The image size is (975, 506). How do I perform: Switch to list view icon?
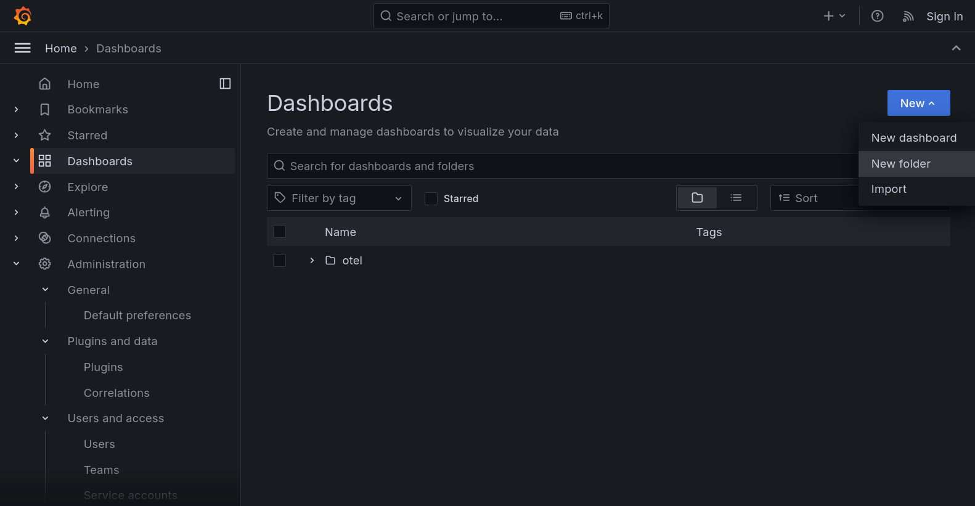(736, 198)
